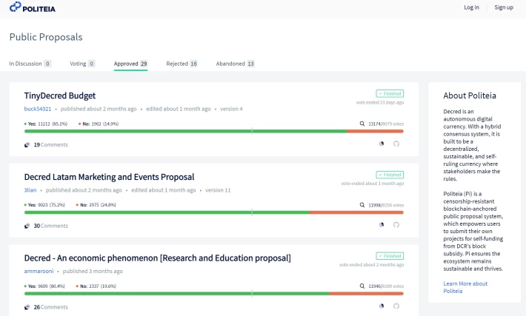
Task: Open author buck54321 profile link
Action: (x=38, y=109)
